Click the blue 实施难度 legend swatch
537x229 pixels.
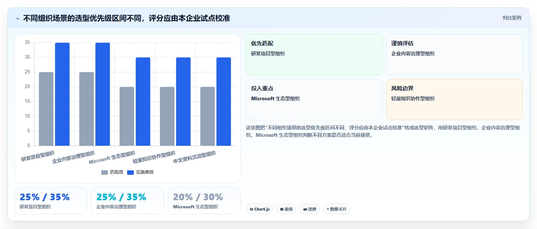click(x=130, y=173)
